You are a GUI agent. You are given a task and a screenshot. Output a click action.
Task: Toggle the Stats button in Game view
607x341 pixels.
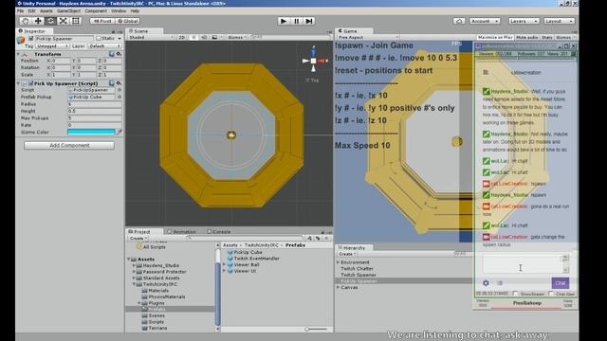pos(546,38)
